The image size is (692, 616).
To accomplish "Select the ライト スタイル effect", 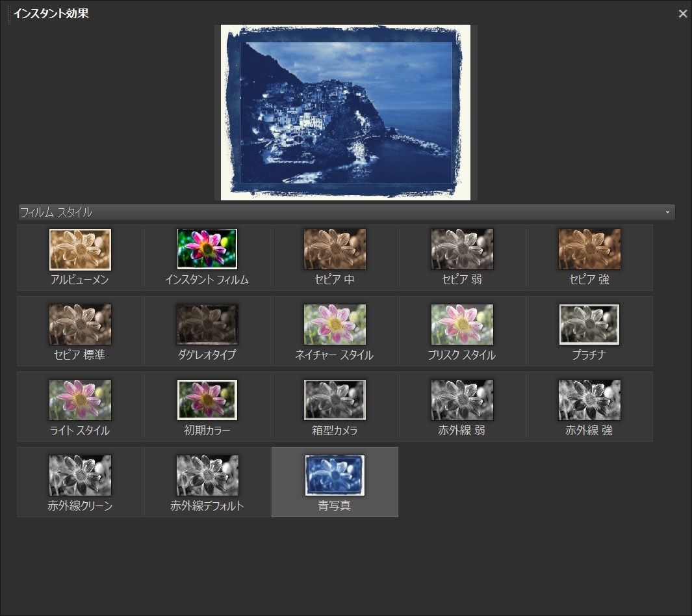I will pos(80,407).
